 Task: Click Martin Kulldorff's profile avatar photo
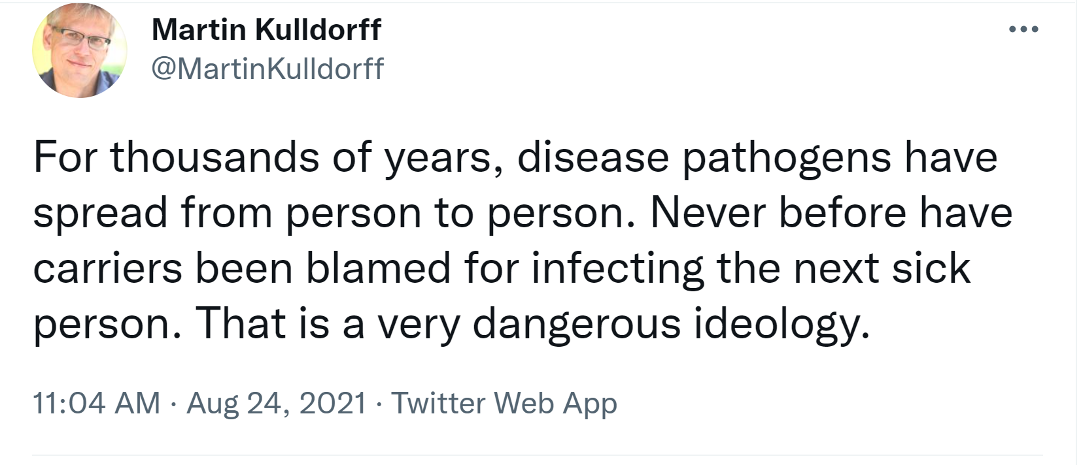click(80, 51)
